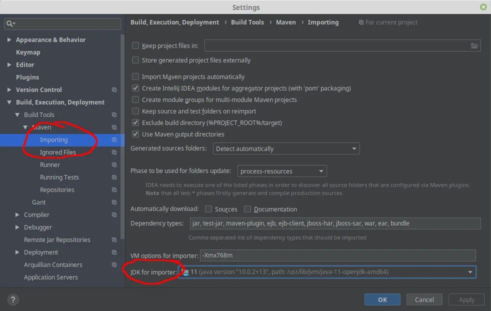Select Ignored Files under Maven
Image resolution: width=491 pixels, height=311 pixels.
58,152
